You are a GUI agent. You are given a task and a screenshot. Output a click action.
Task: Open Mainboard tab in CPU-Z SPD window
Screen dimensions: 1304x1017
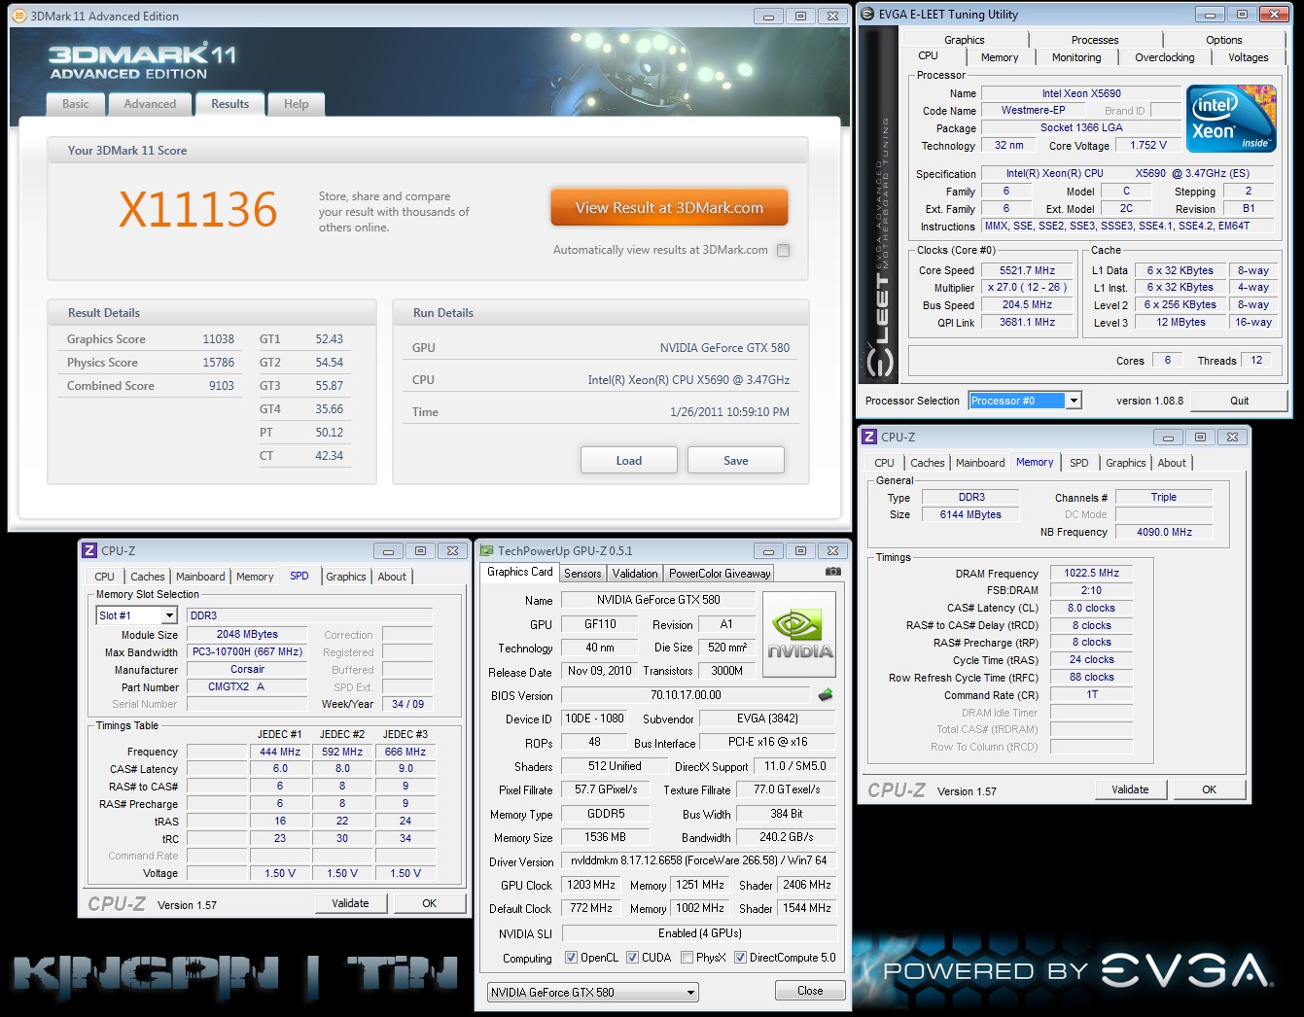tap(200, 577)
